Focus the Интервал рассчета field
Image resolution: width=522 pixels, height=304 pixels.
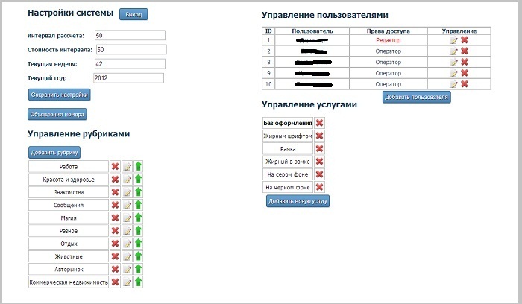click(x=130, y=35)
